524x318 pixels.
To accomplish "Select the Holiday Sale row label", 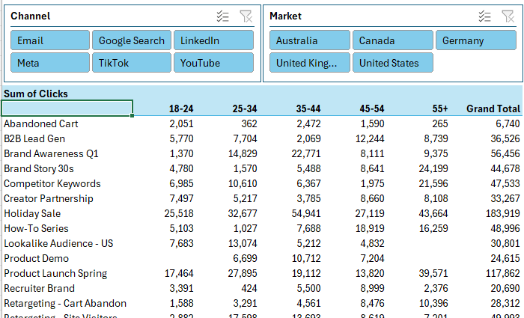I will (x=32, y=213).
